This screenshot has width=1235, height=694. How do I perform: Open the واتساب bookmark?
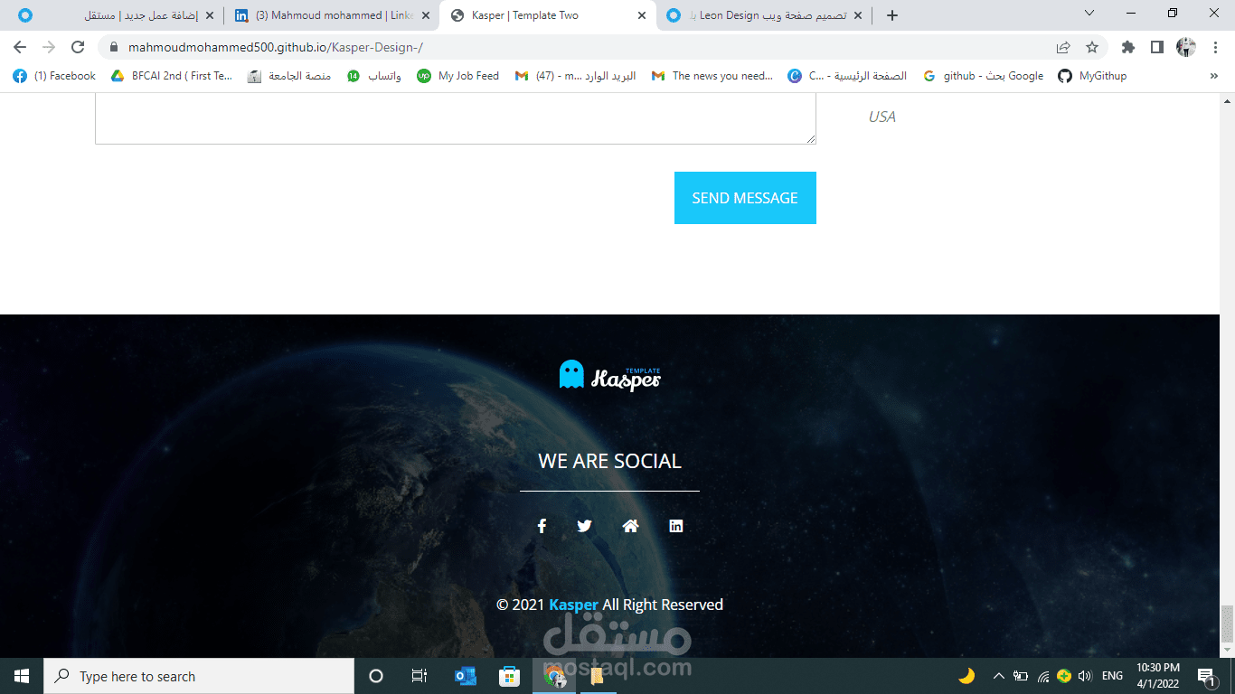[374, 76]
